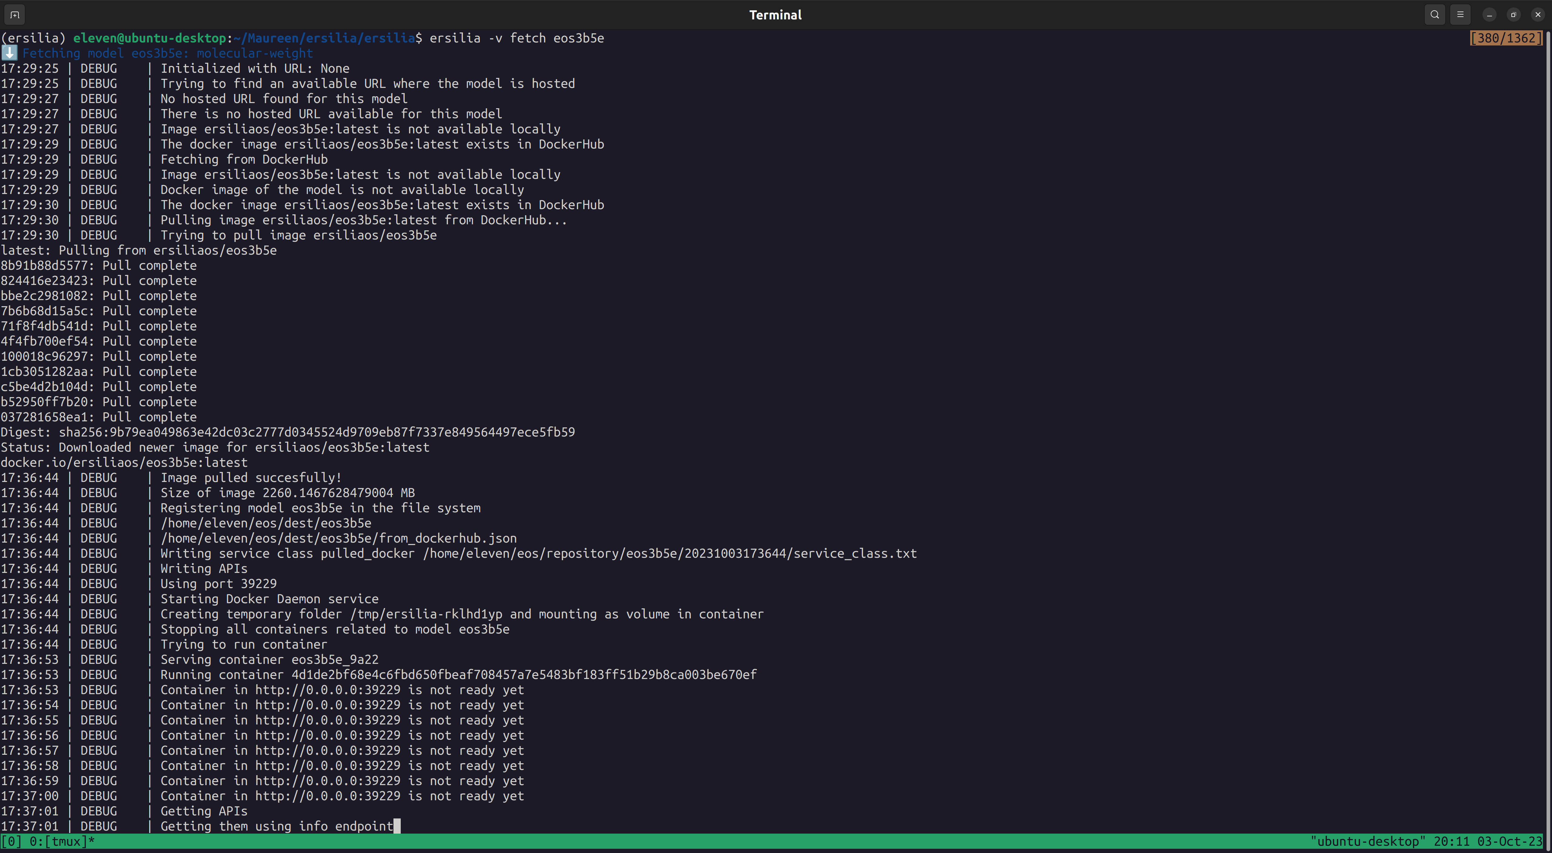The width and height of the screenshot is (1552, 853).
Task: Open the hamburger main menu
Action: pos(1460,15)
